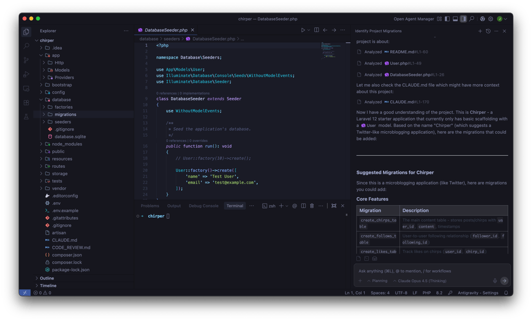Screen dimensions: 532x321
Task: Focus the Ask anything chat input
Action: click(x=432, y=271)
